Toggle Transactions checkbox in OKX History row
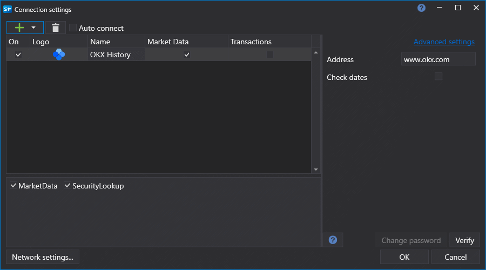The width and height of the screenshot is (486, 270). pos(270,55)
